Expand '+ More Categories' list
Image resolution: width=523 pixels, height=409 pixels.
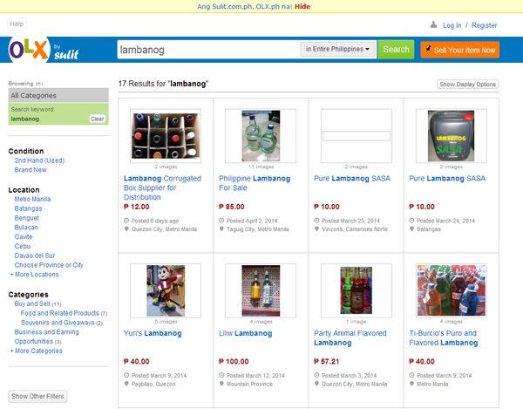pos(36,351)
